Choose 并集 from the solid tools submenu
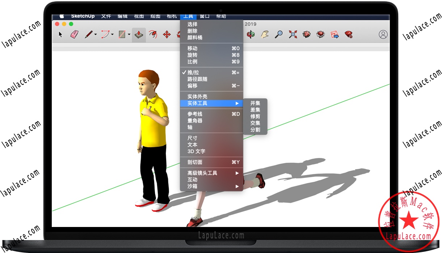 (x=255, y=103)
